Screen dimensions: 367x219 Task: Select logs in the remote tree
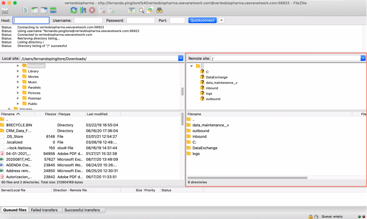pos(209,93)
